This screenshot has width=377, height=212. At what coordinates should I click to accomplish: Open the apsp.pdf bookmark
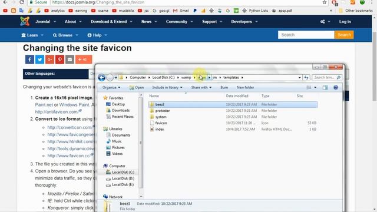click(282, 11)
